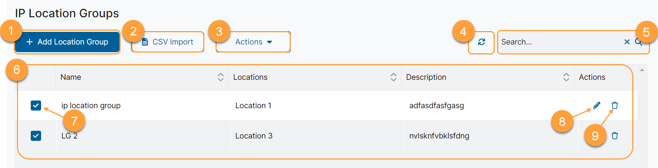The width and height of the screenshot is (658, 168).
Task: Uncheck the 'ip location group' checkbox
Action: [x=36, y=105]
